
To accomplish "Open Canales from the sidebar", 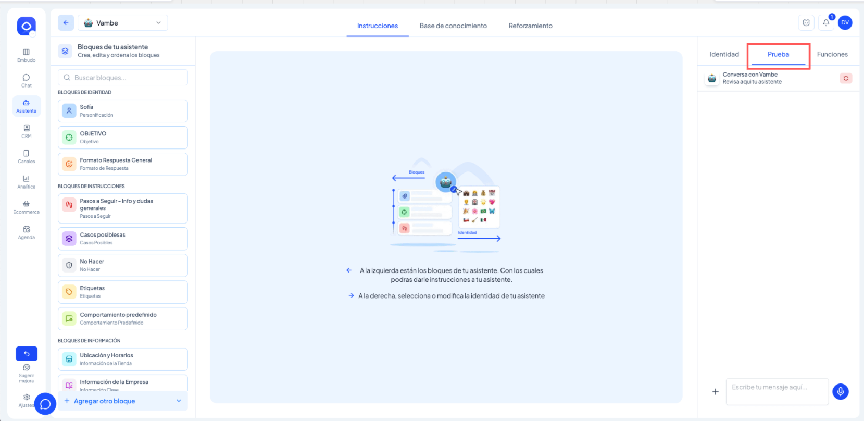I will pos(26,156).
